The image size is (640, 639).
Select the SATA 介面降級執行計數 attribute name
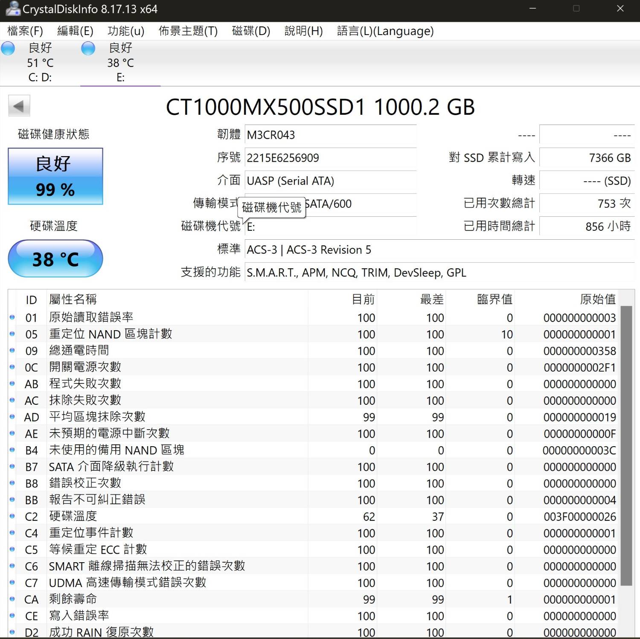click(x=111, y=466)
